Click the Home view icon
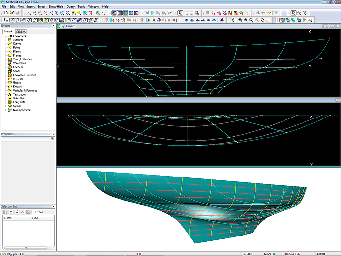This screenshot has width=341, height=256. [222, 20]
